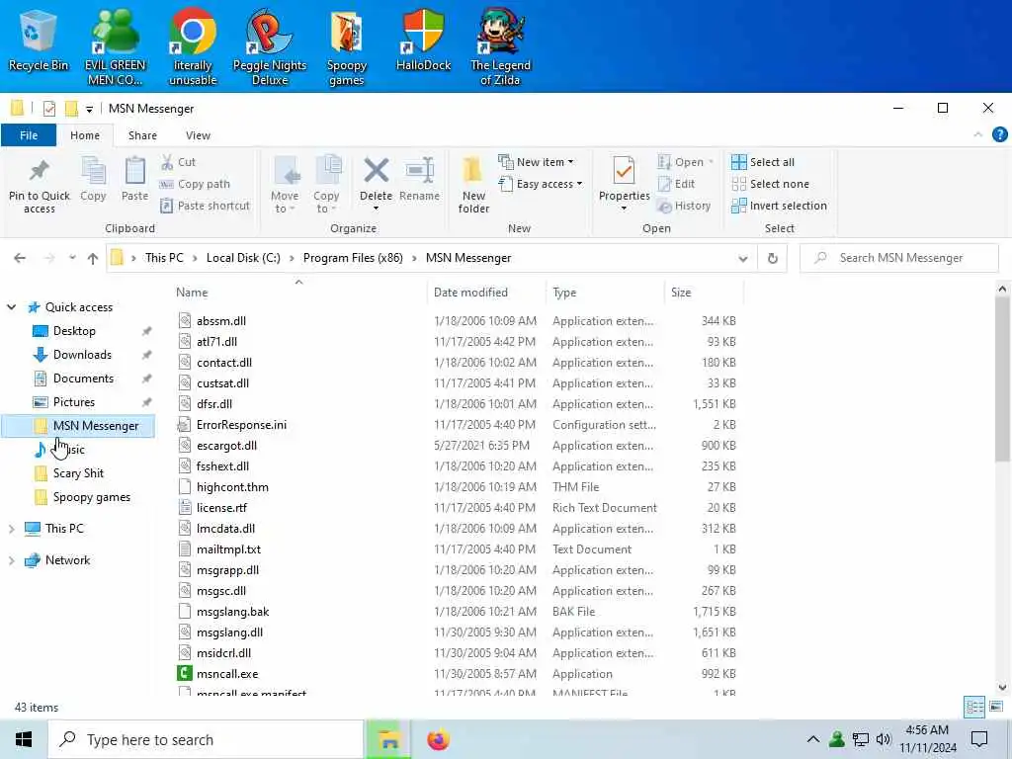Image resolution: width=1012 pixels, height=759 pixels.
Task: Click Invert selection in ribbon
Action: tap(779, 206)
